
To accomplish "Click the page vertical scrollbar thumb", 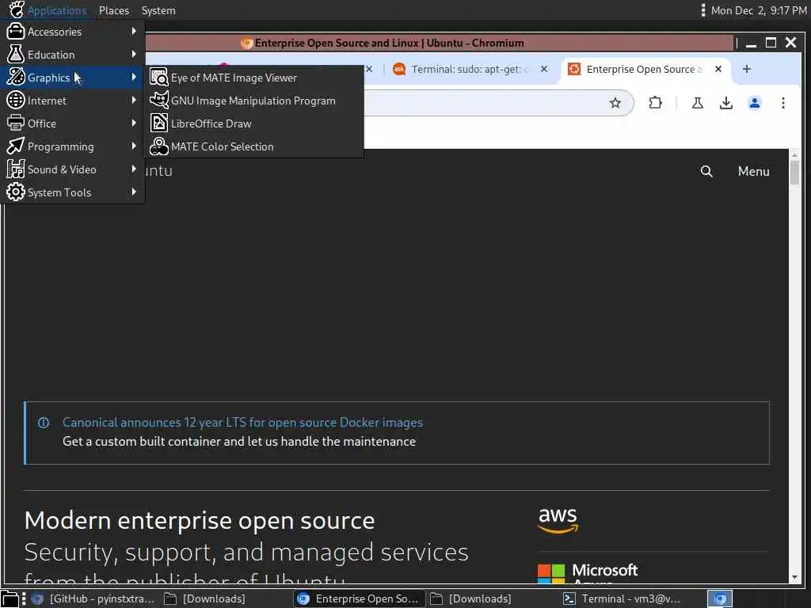I will [x=794, y=172].
